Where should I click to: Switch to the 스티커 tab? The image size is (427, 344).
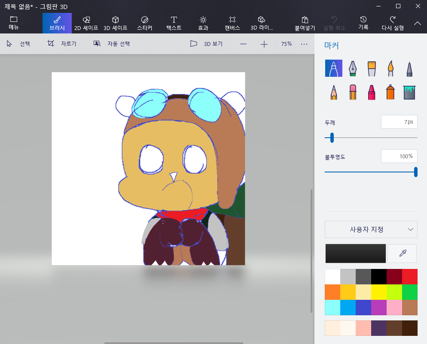point(144,23)
